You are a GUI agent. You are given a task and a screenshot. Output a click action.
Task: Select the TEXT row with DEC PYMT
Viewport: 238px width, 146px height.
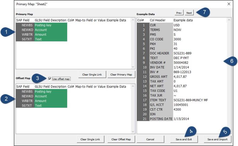tap(182, 58)
